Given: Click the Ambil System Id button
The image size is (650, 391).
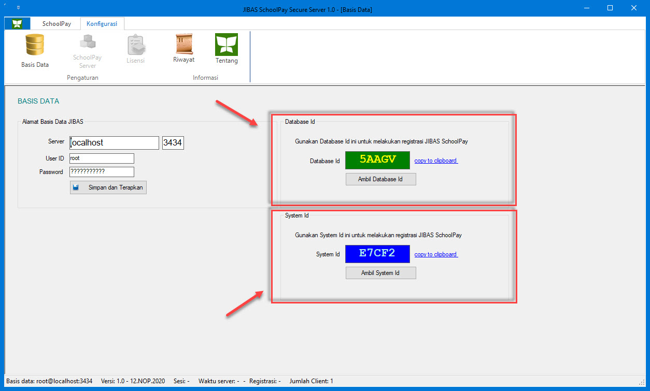Looking at the screenshot, I should pyautogui.click(x=380, y=273).
